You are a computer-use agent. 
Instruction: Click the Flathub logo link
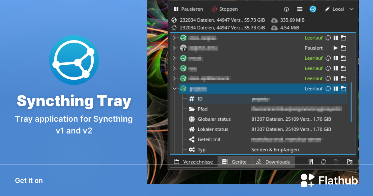point(329,180)
